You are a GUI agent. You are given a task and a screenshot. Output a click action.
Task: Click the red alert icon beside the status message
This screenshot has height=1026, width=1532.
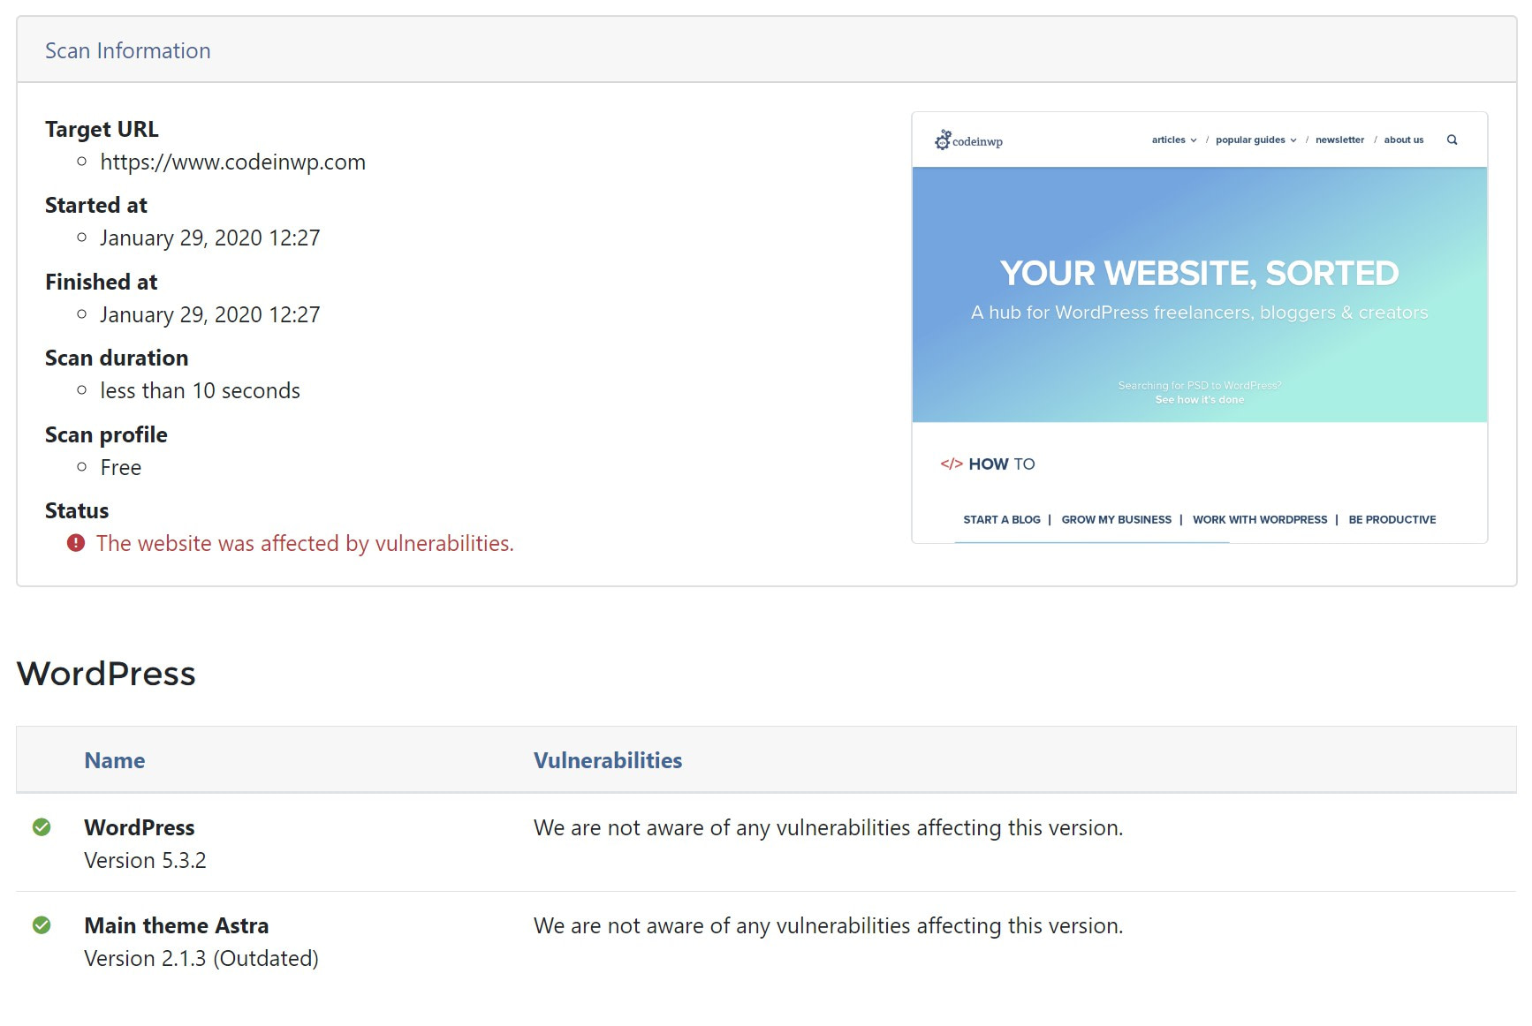coord(77,543)
